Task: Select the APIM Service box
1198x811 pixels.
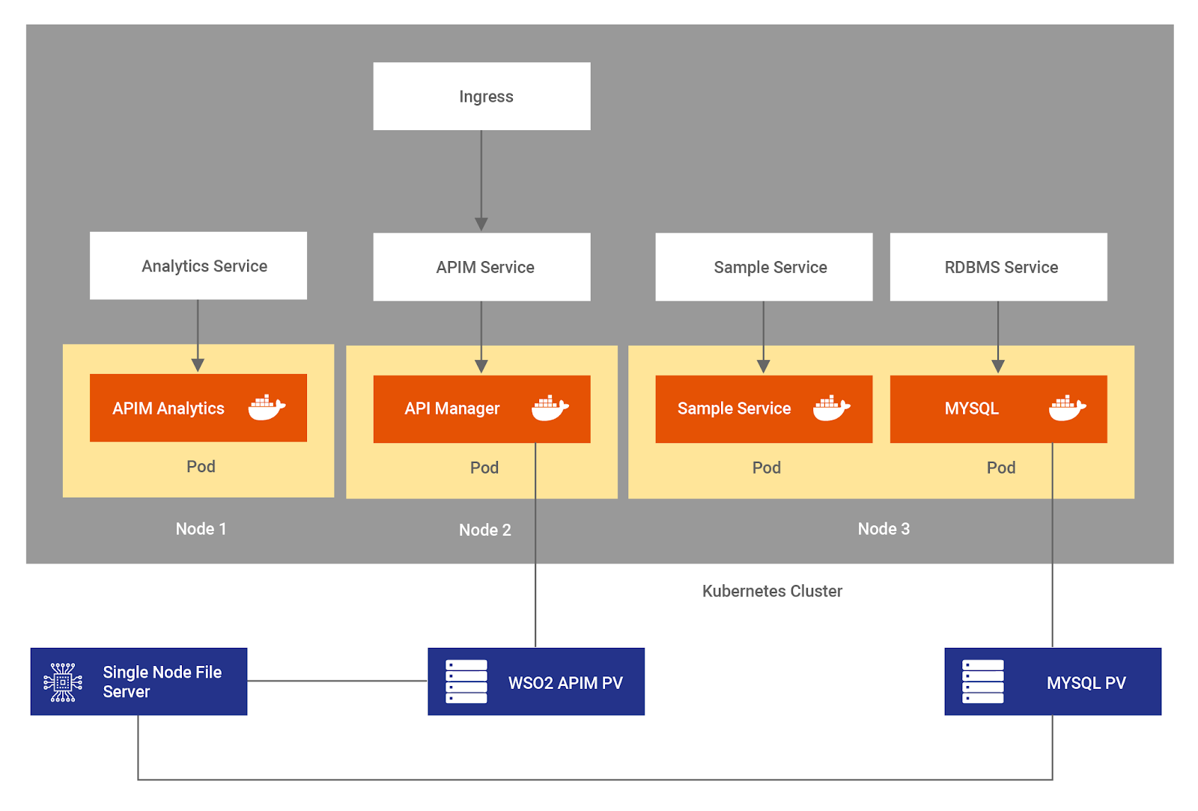Action: tap(481, 267)
